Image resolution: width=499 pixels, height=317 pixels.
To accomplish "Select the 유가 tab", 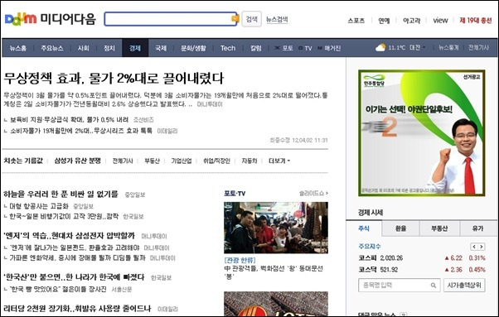I will point(477,228).
